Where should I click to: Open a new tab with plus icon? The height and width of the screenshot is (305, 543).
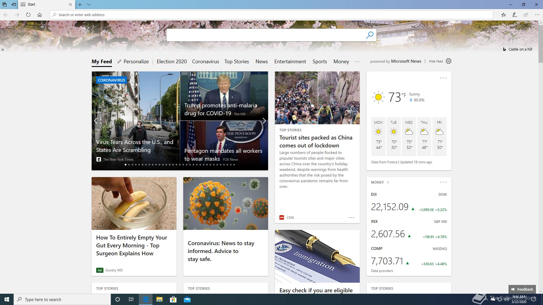click(80, 5)
